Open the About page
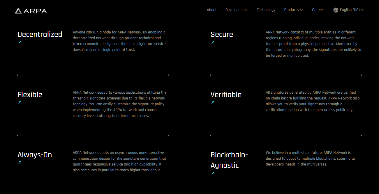Viewport: 379px width, 194px height. coord(212,10)
